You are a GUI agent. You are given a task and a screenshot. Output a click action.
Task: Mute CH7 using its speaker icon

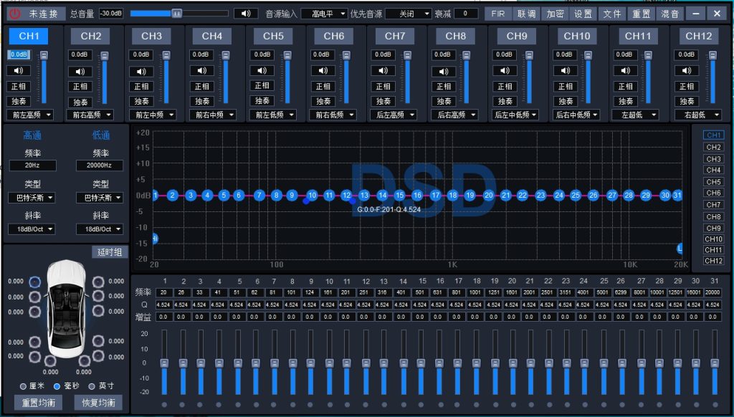(383, 71)
